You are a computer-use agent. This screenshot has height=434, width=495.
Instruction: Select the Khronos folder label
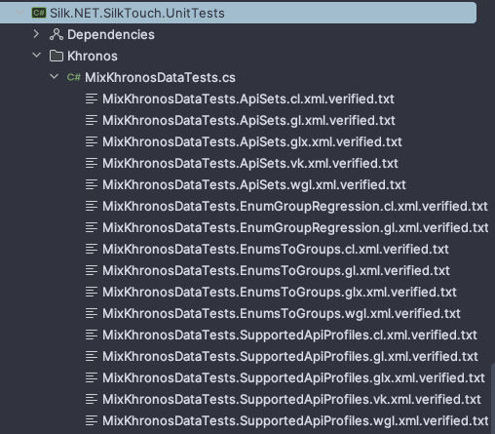93,56
